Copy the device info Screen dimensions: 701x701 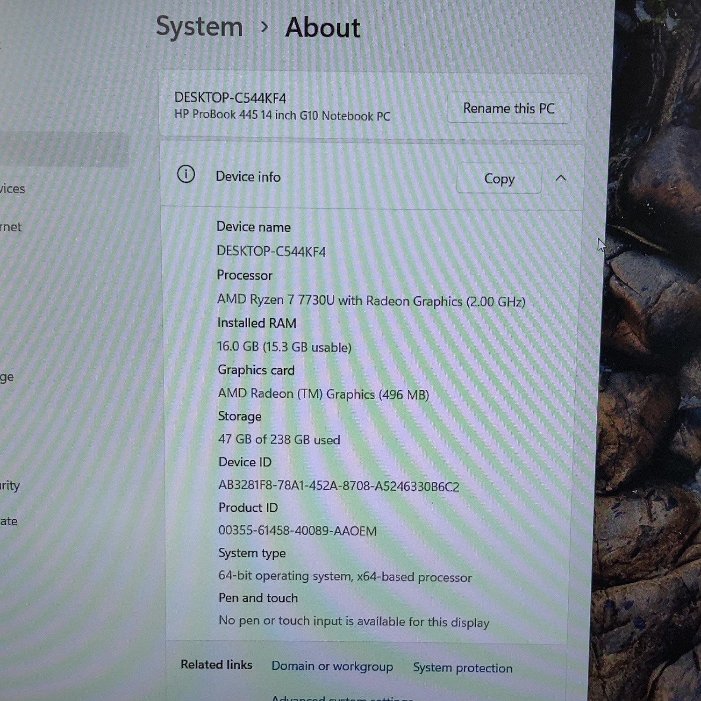pos(499,179)
